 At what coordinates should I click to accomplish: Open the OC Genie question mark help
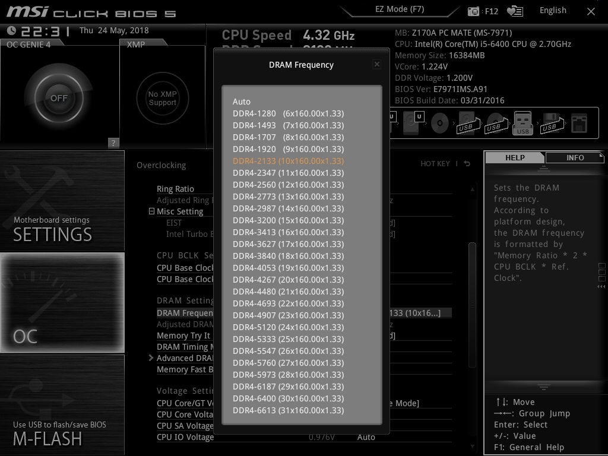113,142
